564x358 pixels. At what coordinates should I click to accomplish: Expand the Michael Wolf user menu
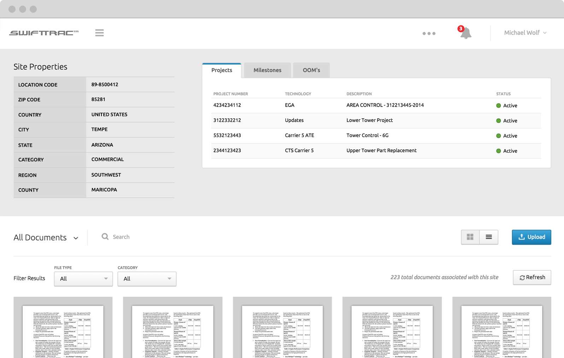pyautogui.click(x=525, y=33)
